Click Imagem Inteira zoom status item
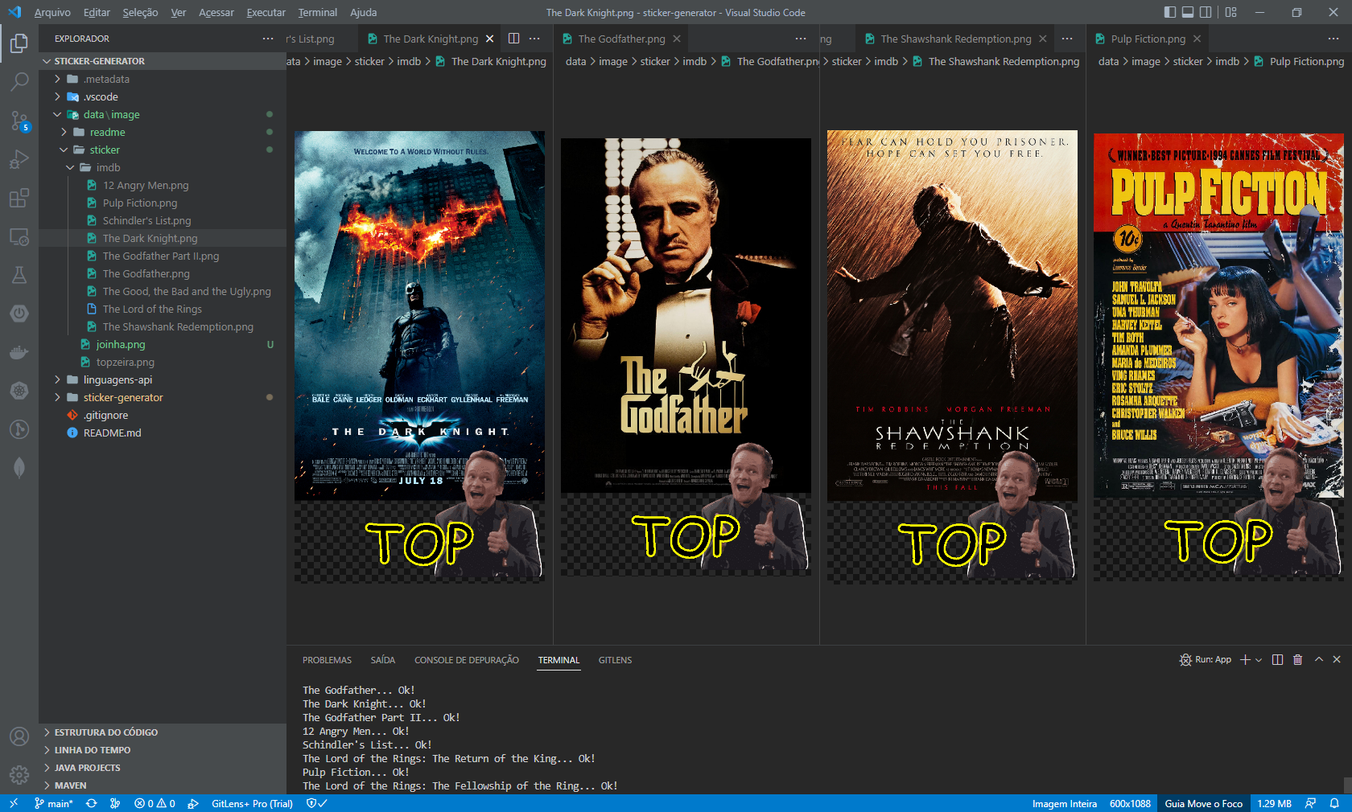 [1064, 803]
